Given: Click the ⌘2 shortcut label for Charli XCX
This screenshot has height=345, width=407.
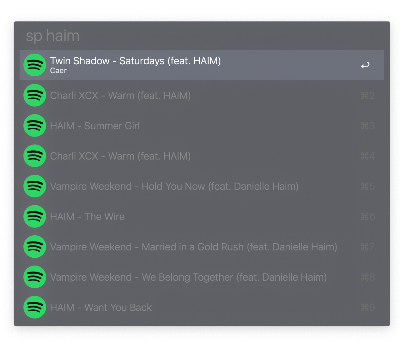Looking at the screenshot, I should pos(368,96).
